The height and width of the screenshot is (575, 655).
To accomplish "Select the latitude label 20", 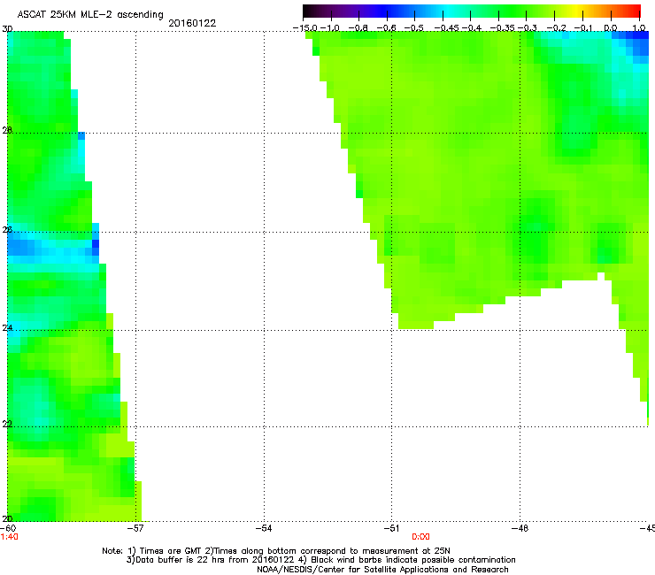I will pyautogui.click(x=7, y=518).
